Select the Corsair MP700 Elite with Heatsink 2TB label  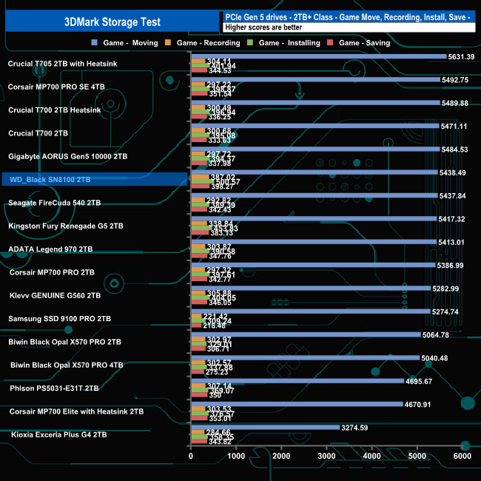point(77,411)
